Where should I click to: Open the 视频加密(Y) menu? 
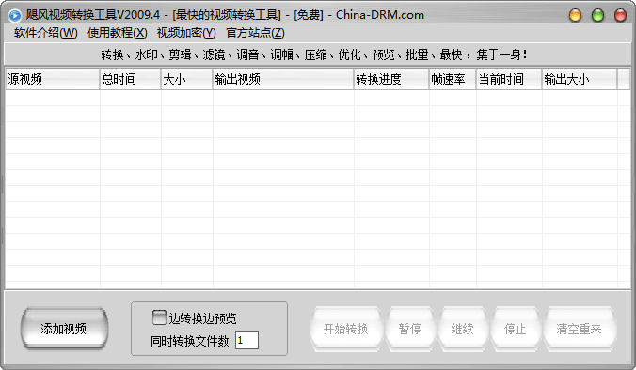(x=186, y=33)
